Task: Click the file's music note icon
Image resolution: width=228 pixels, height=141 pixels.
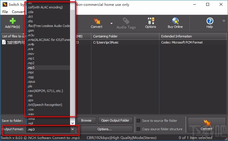Action: pos(4,42)
